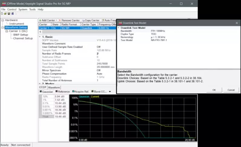Click the Cancel button in dialog

tap(231, 90)
